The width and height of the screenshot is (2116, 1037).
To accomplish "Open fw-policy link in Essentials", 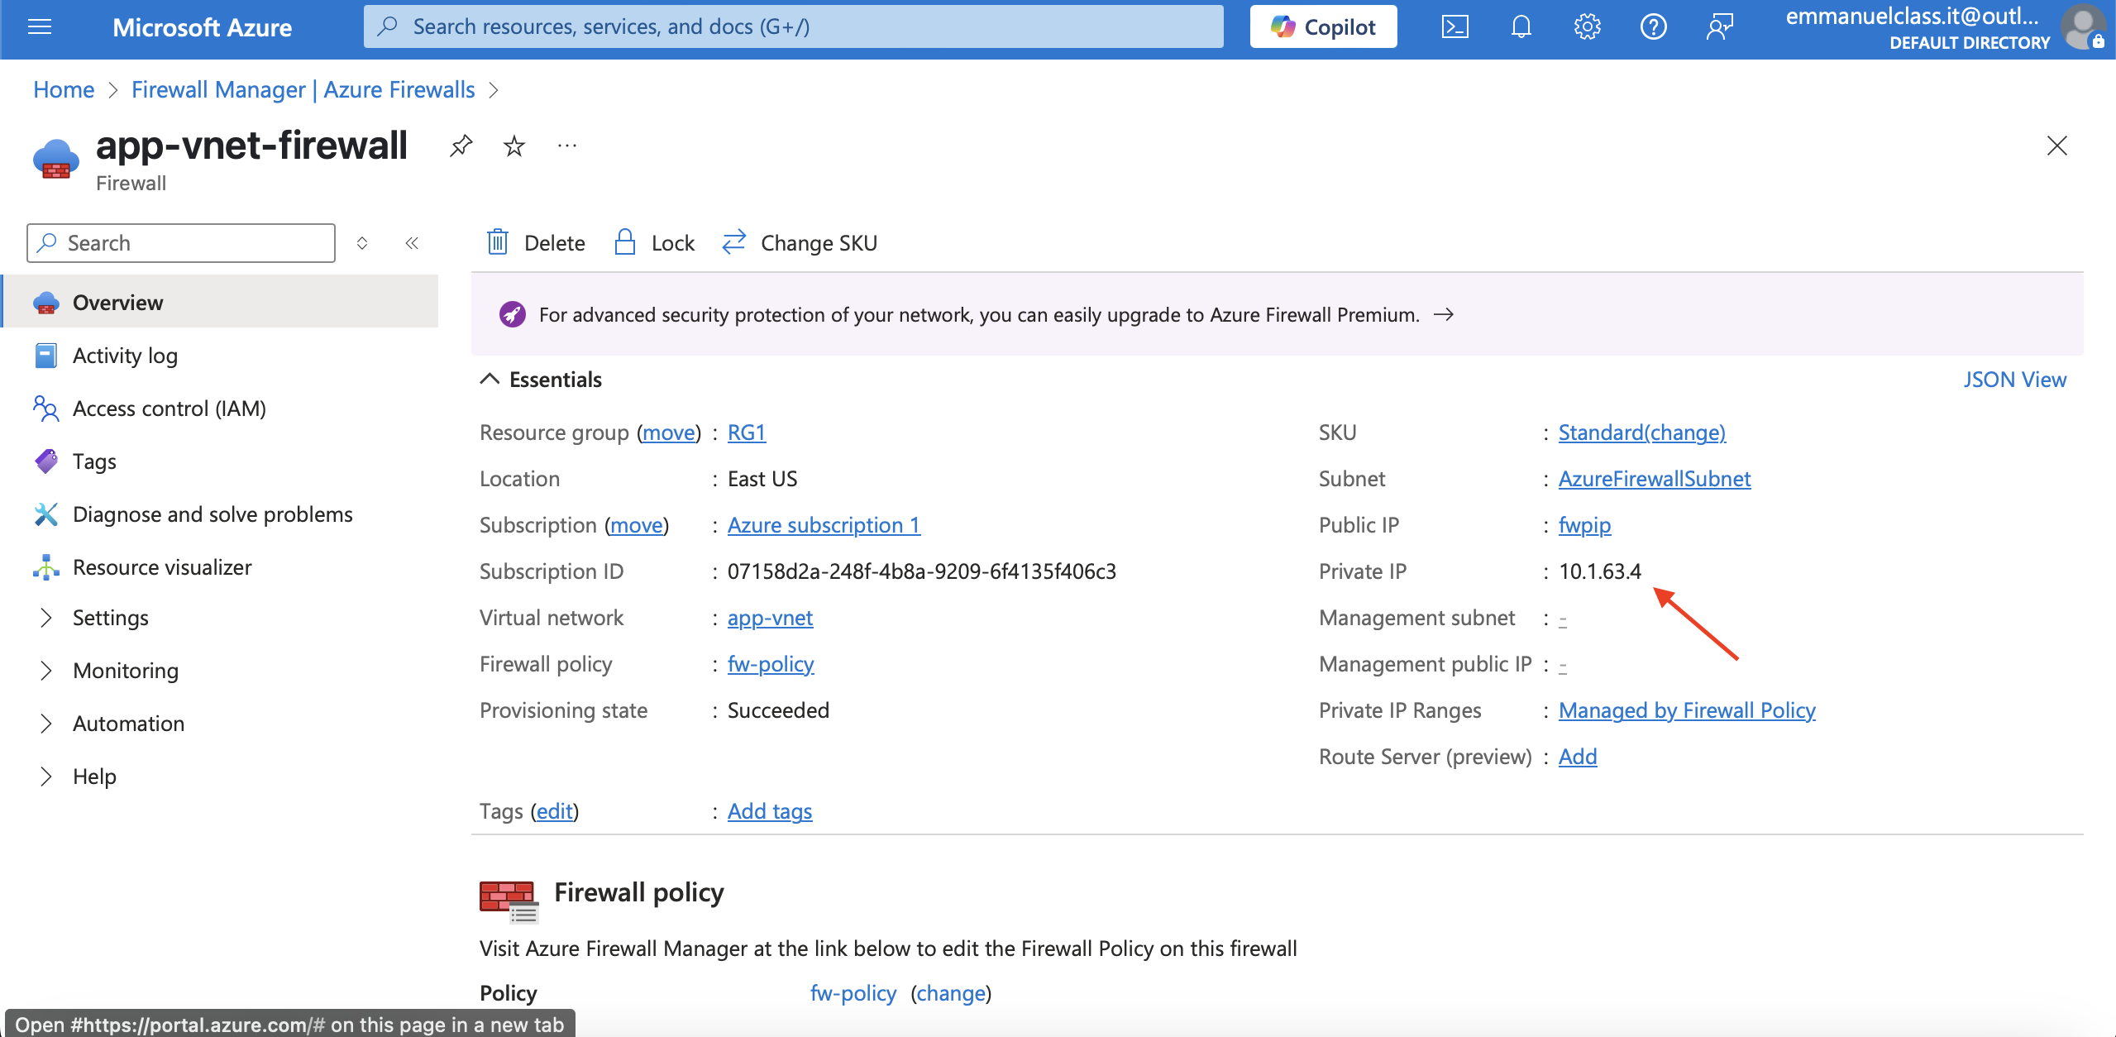I will coord(771,664).
